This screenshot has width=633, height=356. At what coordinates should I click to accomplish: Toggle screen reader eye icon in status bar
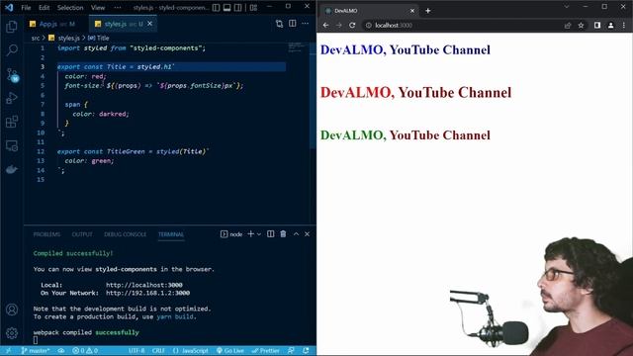pyautogui.click(x=61, y=350)
